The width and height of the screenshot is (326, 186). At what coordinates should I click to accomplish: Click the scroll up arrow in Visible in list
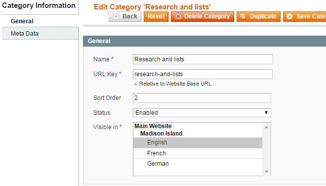coord(267,127)
